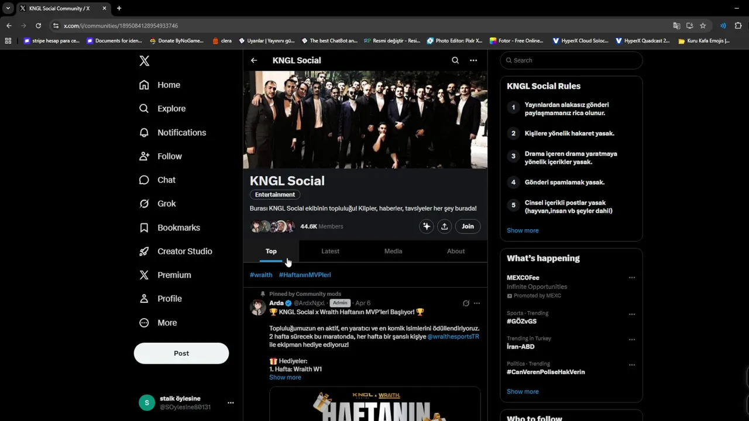Click the Post button

[181, 353]
